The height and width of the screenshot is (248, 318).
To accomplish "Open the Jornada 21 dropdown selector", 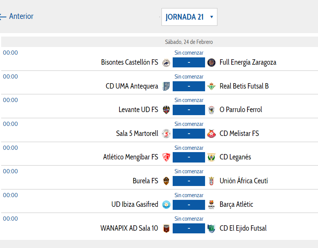I will [189, 17].
